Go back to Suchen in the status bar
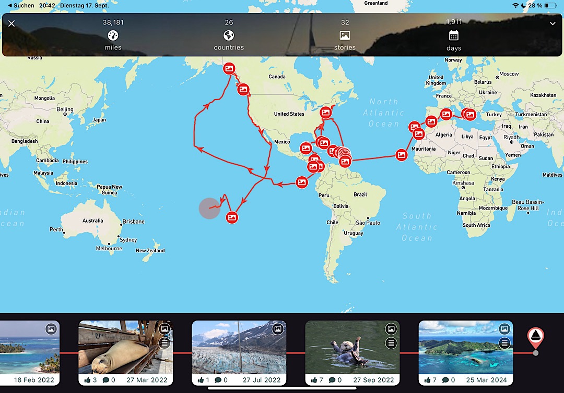Viewport: 564px width, 393px height. click(x=21, y=5)
